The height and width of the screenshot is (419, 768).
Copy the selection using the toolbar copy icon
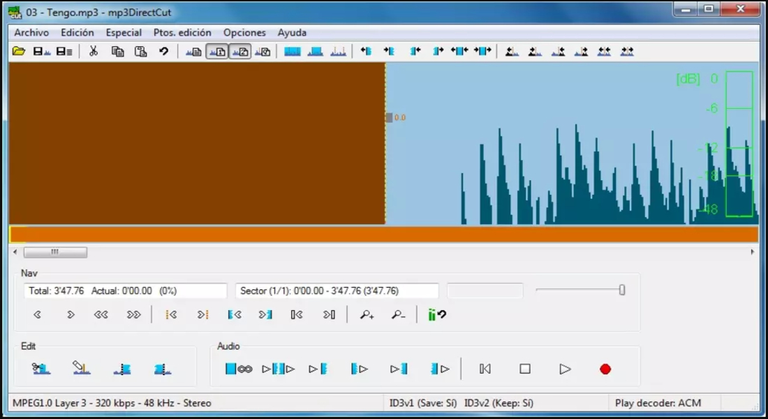click(117, 51)
